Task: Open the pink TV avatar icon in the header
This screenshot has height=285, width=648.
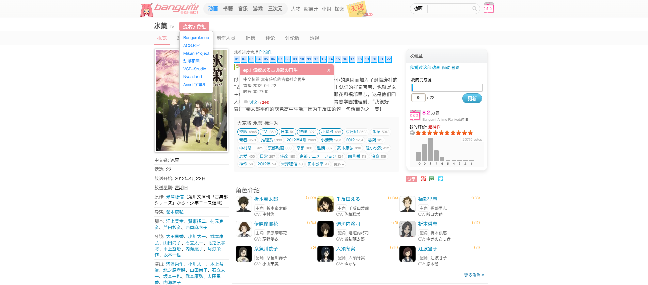Action: 489,8
